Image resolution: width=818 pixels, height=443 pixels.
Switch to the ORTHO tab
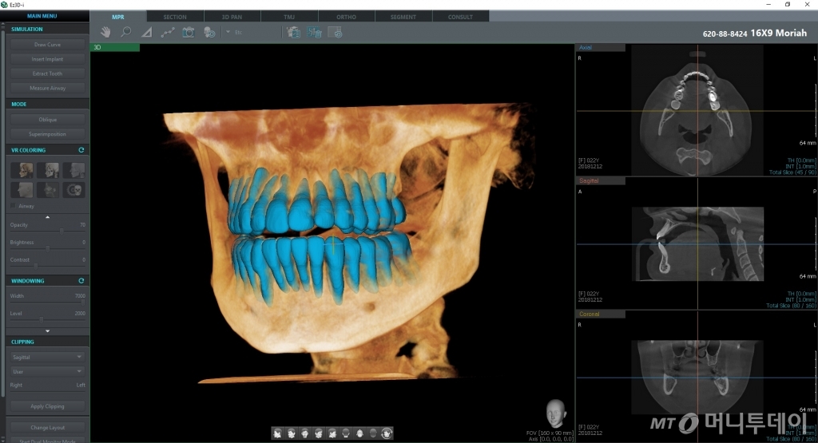point(347,17)
